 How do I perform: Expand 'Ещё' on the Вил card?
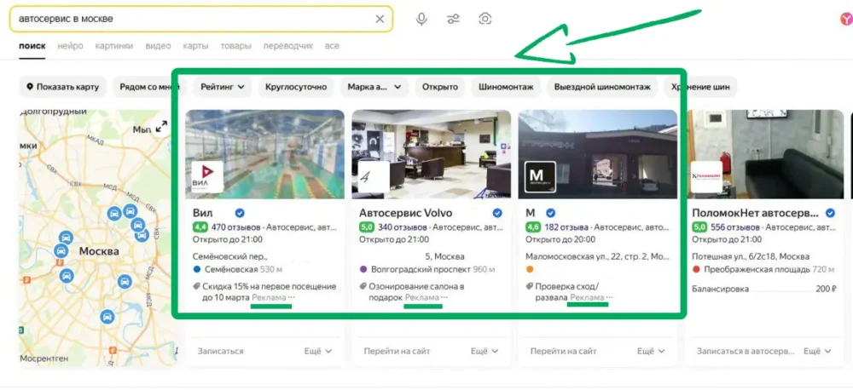[318, 352]
